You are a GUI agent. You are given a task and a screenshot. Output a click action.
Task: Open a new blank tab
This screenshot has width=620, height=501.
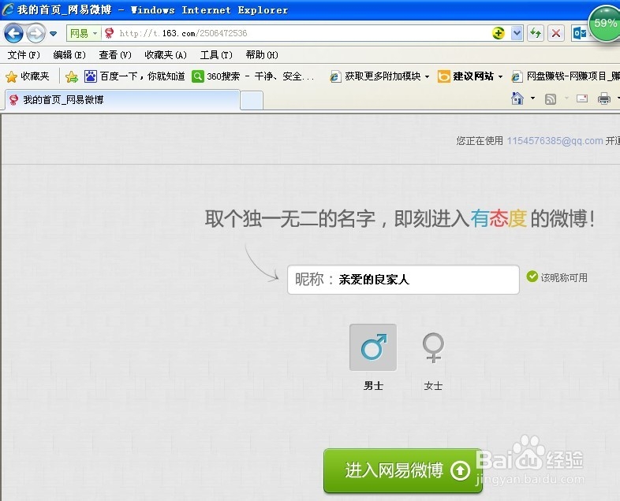click(252, 100)
